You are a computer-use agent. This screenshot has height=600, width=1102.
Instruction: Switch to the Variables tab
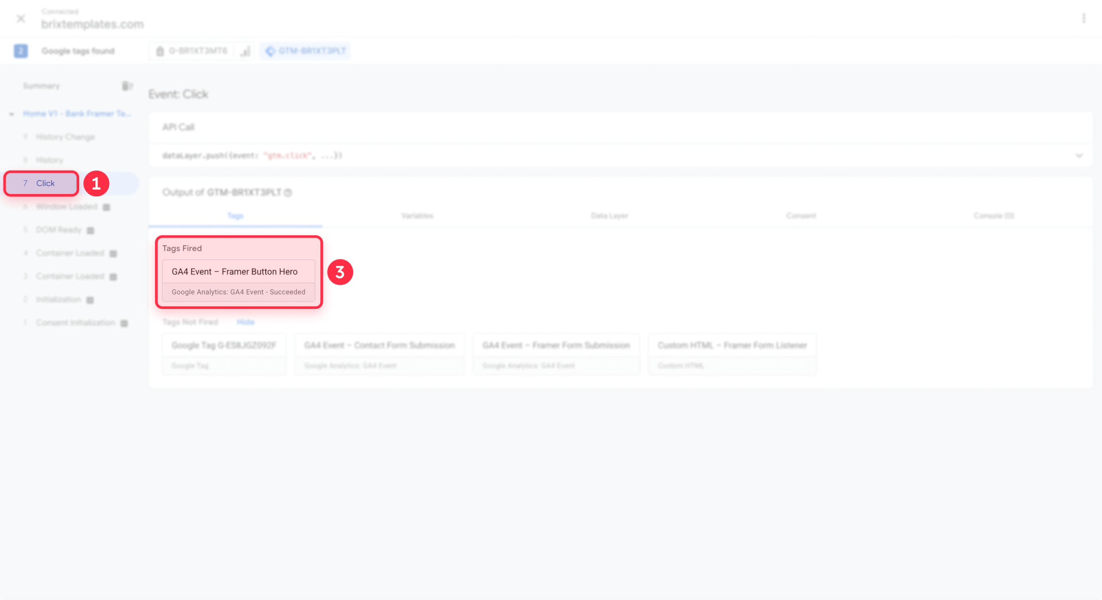point(417,216)
